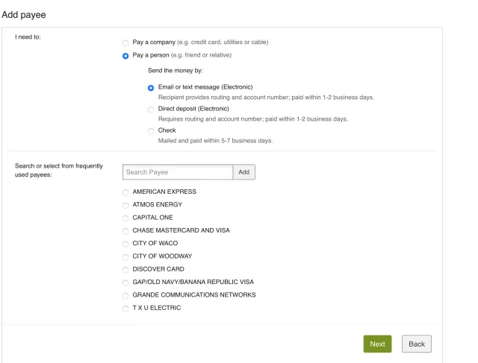Choose Direct deposit (Electronic) option

pos(151,110)
